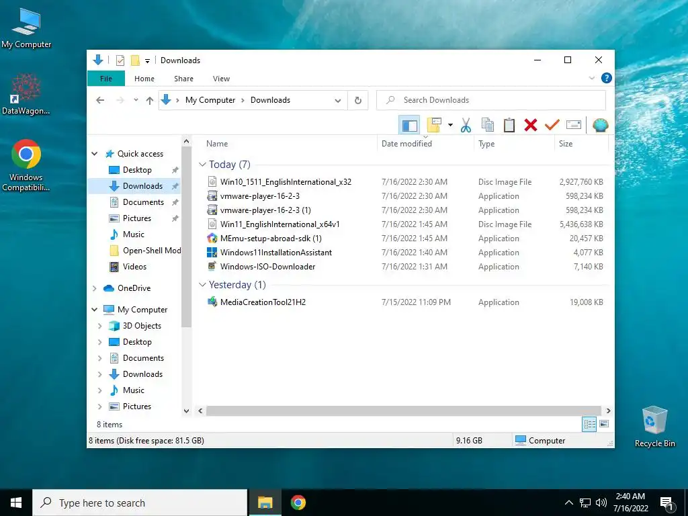688x516 pixels.
Task: Select MediaCreationTool21H2 file
Action: pyautogui.click(x=405, y=302)
